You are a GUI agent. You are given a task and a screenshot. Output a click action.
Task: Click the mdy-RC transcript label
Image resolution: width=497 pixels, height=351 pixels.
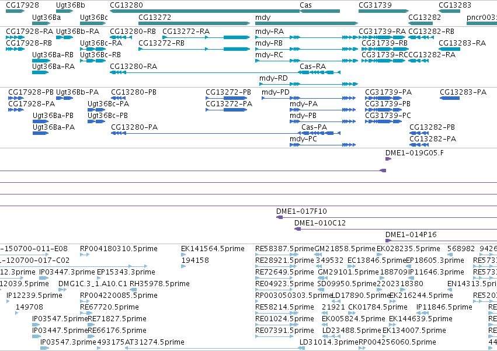[269, 55]
